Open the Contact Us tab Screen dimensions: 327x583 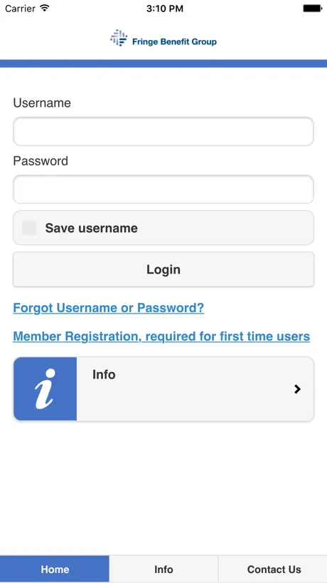[273, 569]
